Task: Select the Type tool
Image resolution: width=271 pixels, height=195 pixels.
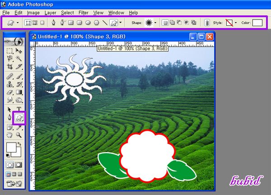Action: point(19,109)
